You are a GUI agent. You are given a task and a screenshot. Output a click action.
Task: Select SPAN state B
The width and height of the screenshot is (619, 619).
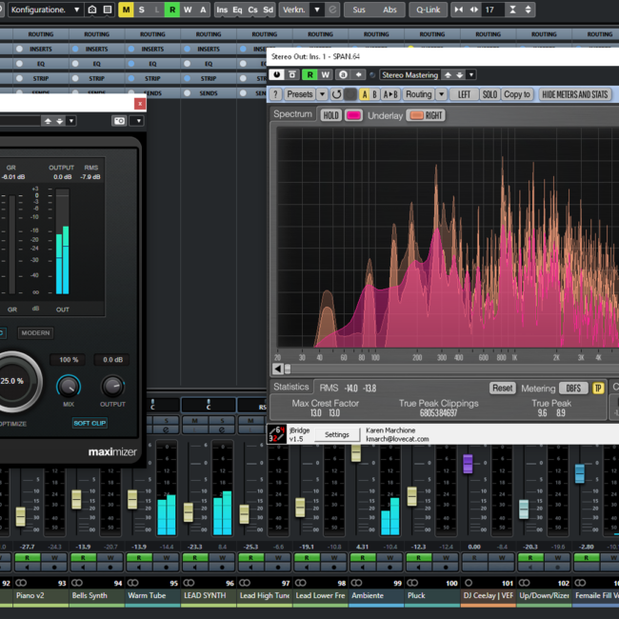pos(374,94)
